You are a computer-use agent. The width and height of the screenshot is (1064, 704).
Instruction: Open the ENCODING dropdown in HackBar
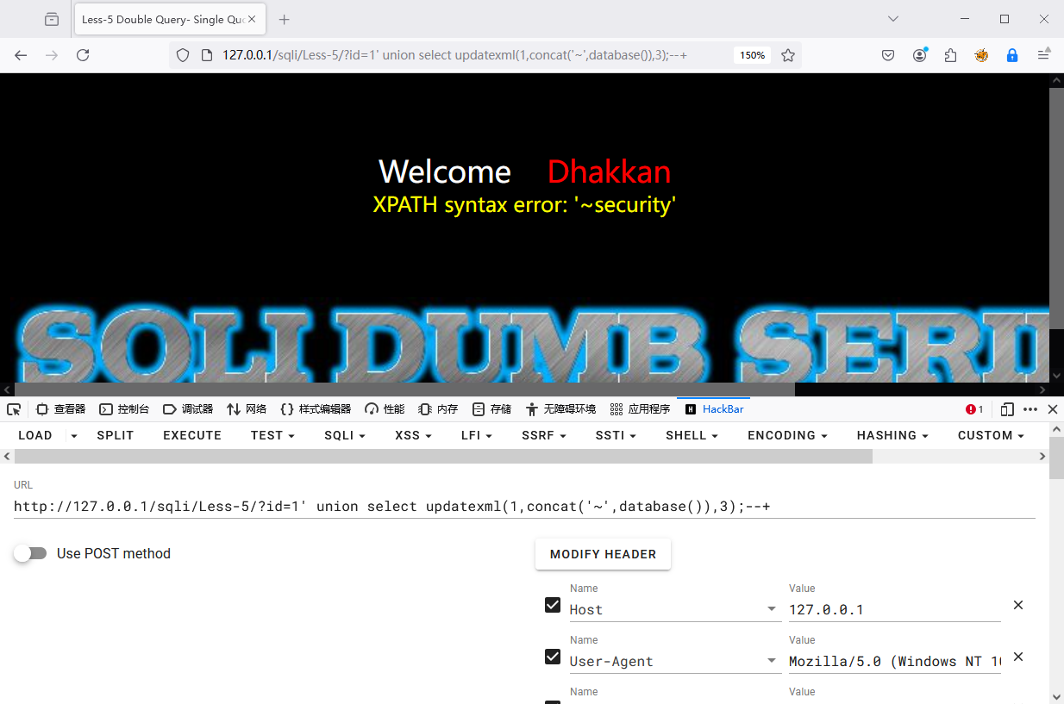tap(786, 435)
